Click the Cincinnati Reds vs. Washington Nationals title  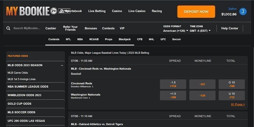coord(101,69)
